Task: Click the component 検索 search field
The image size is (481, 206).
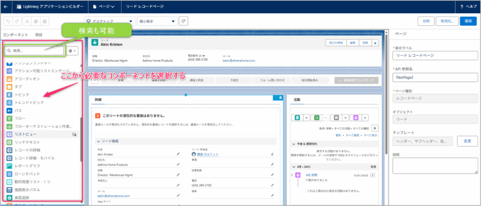Action: click(34, 50)
